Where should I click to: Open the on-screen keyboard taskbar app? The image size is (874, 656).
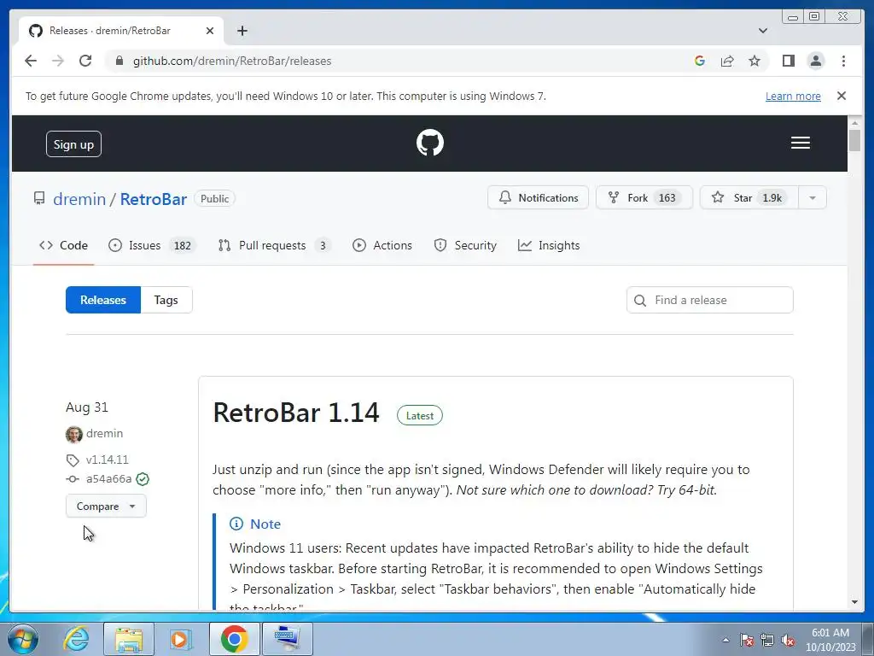(x=287, y=639)
